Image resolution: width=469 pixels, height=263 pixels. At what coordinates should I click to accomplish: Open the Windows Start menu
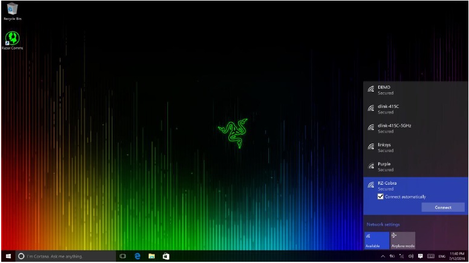coord(8,256)
